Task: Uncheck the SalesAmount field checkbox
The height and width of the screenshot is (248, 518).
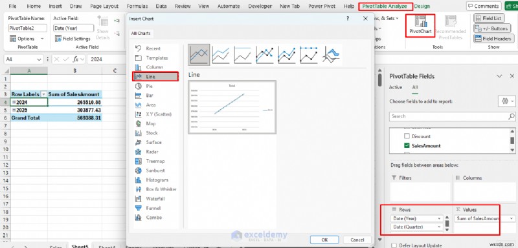Action: [407, 145]
